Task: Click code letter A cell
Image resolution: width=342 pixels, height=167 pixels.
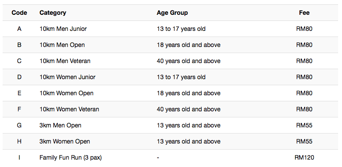Action: [19, 29]
